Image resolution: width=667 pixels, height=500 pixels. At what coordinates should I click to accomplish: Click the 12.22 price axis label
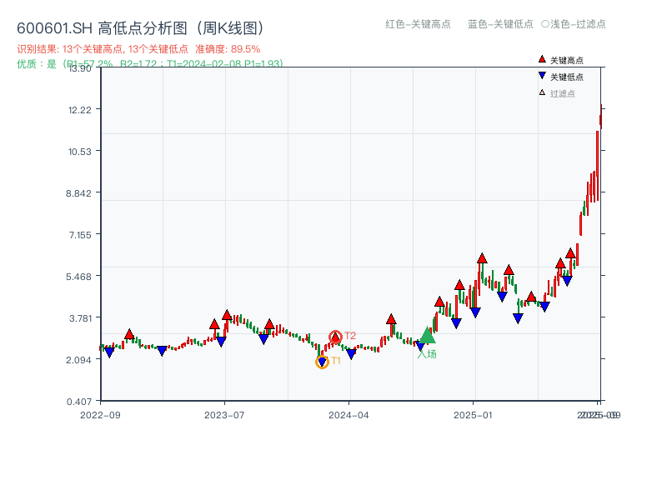tap(80, 110)
